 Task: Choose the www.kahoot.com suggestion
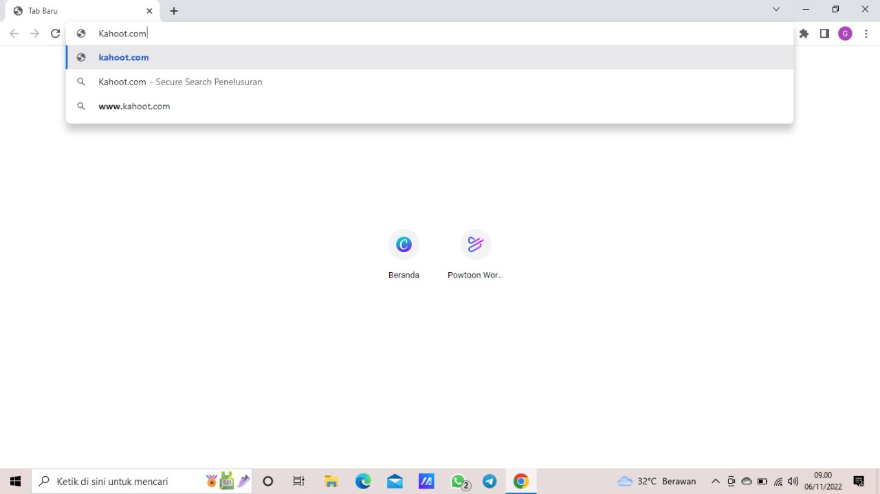pyautogui.click(x=430, y=106)
